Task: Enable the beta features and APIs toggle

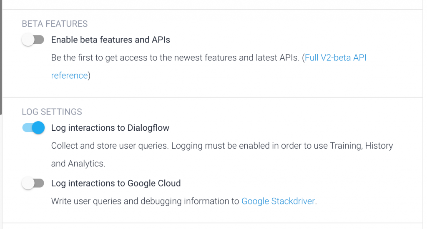Action: [33, 40]
